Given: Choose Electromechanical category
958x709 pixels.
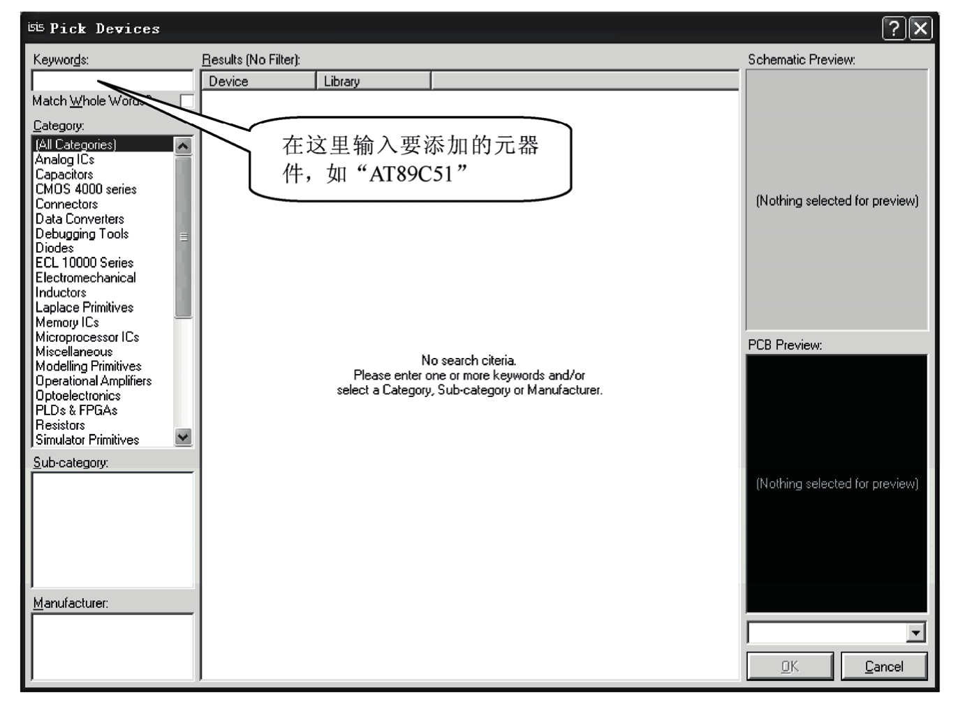Looking at the screenshot, I should (86, 278).
